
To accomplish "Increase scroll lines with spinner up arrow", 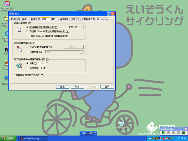I will point(43,63).
